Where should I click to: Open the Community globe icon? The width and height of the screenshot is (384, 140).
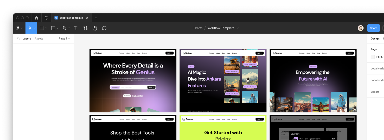tap(46, 18)
